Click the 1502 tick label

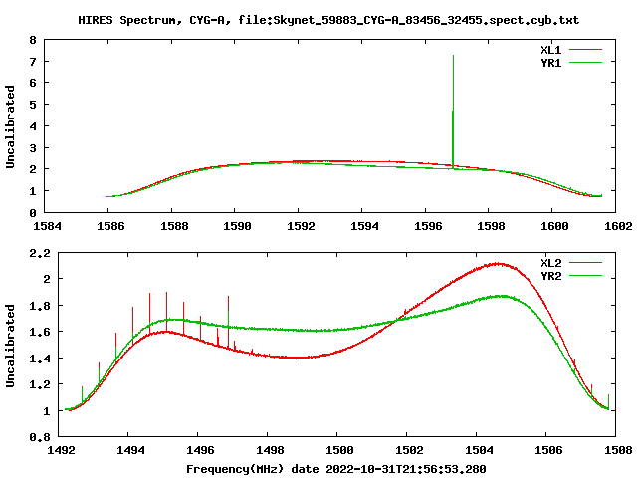coord(409,450)
